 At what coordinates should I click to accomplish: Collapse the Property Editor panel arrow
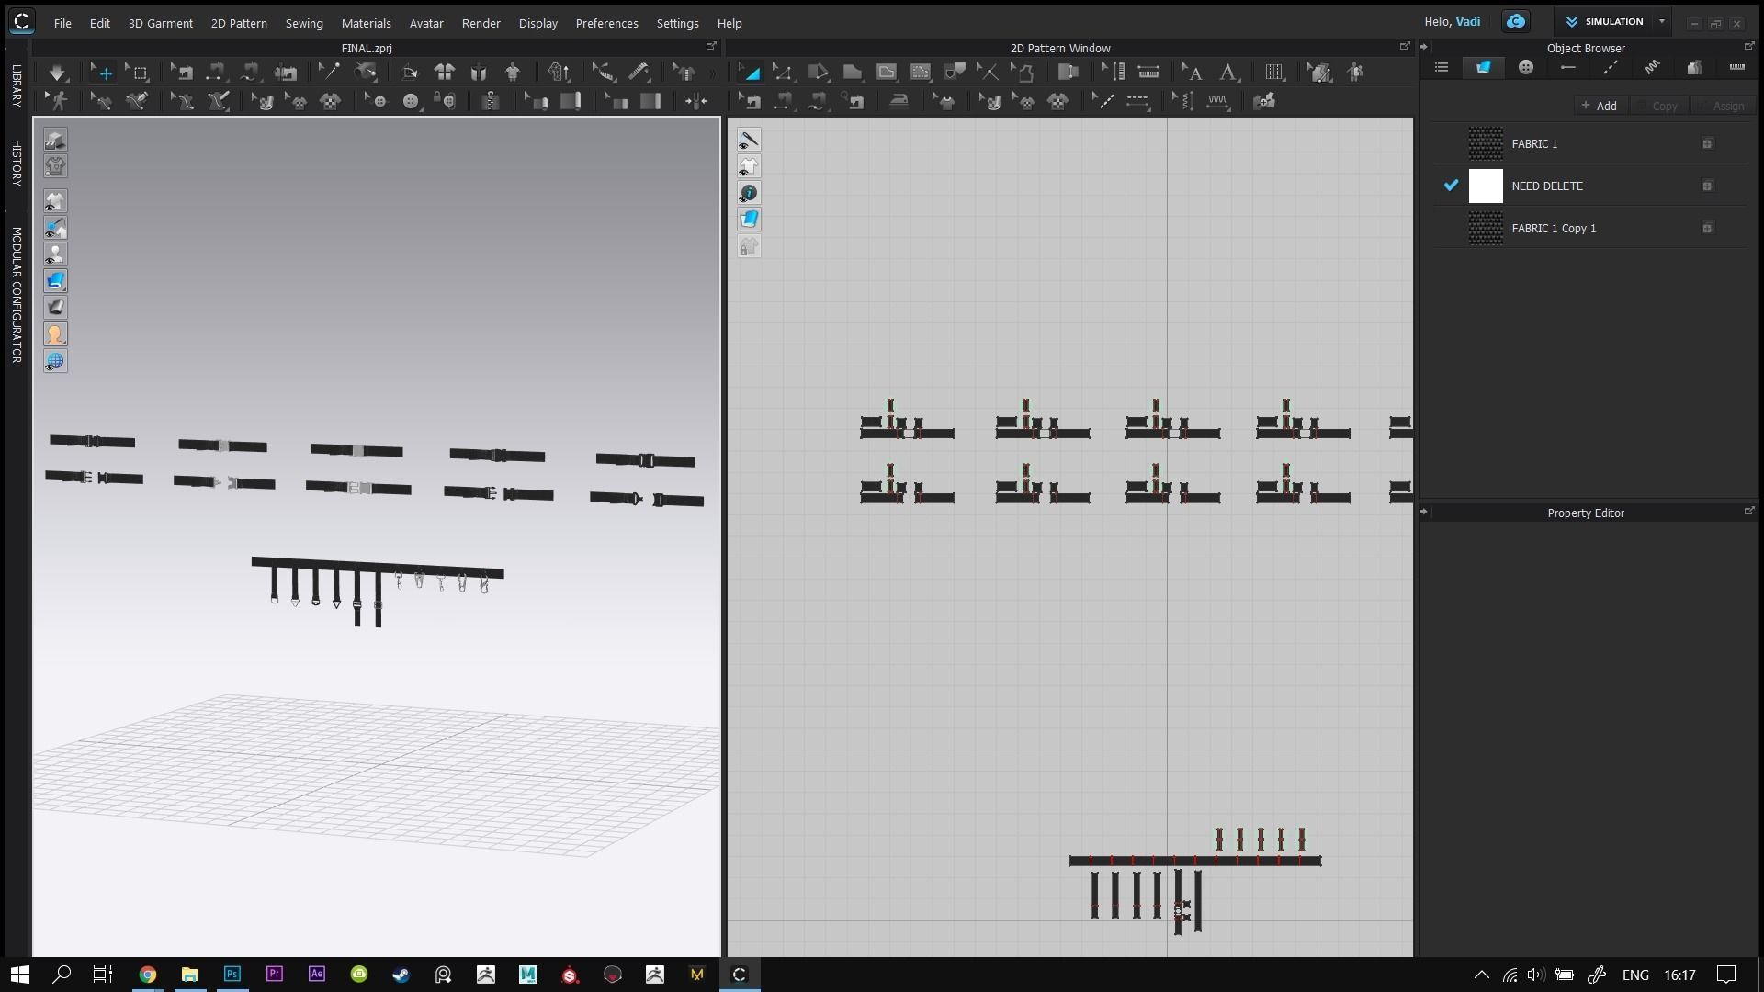coord(1424,513)
